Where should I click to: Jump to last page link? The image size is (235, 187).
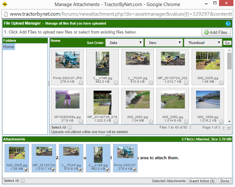(x=229, y=128)
